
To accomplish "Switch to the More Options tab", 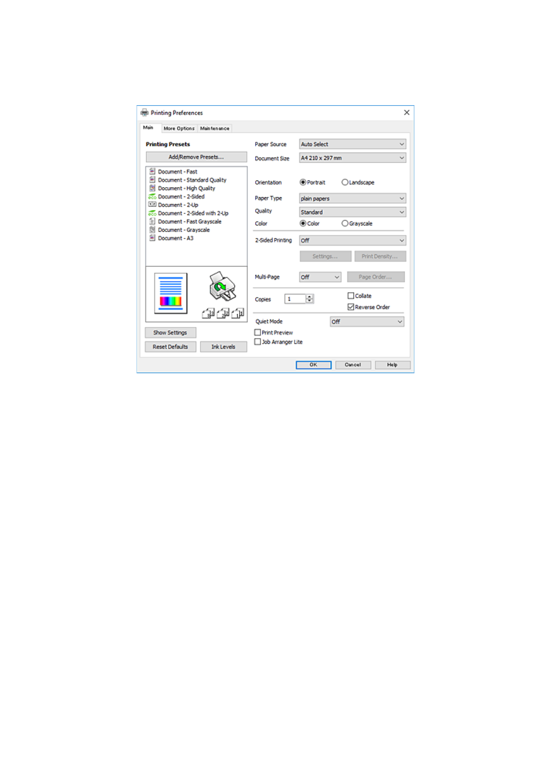I will 178,128.
